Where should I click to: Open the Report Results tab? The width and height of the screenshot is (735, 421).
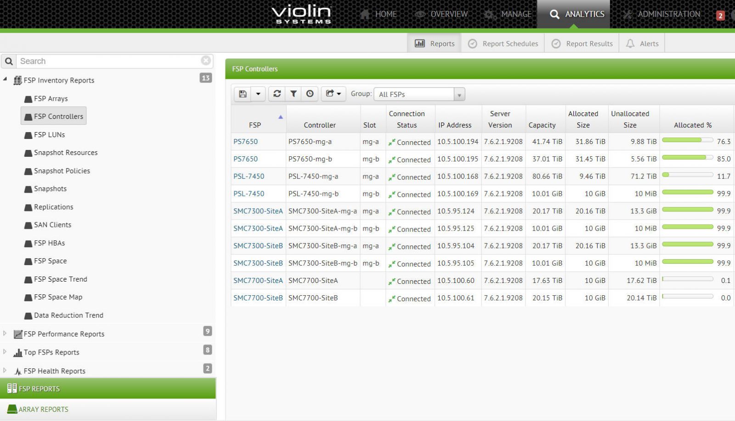[582, 43]
